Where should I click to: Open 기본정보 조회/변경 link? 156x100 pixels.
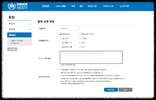point(17,41)
